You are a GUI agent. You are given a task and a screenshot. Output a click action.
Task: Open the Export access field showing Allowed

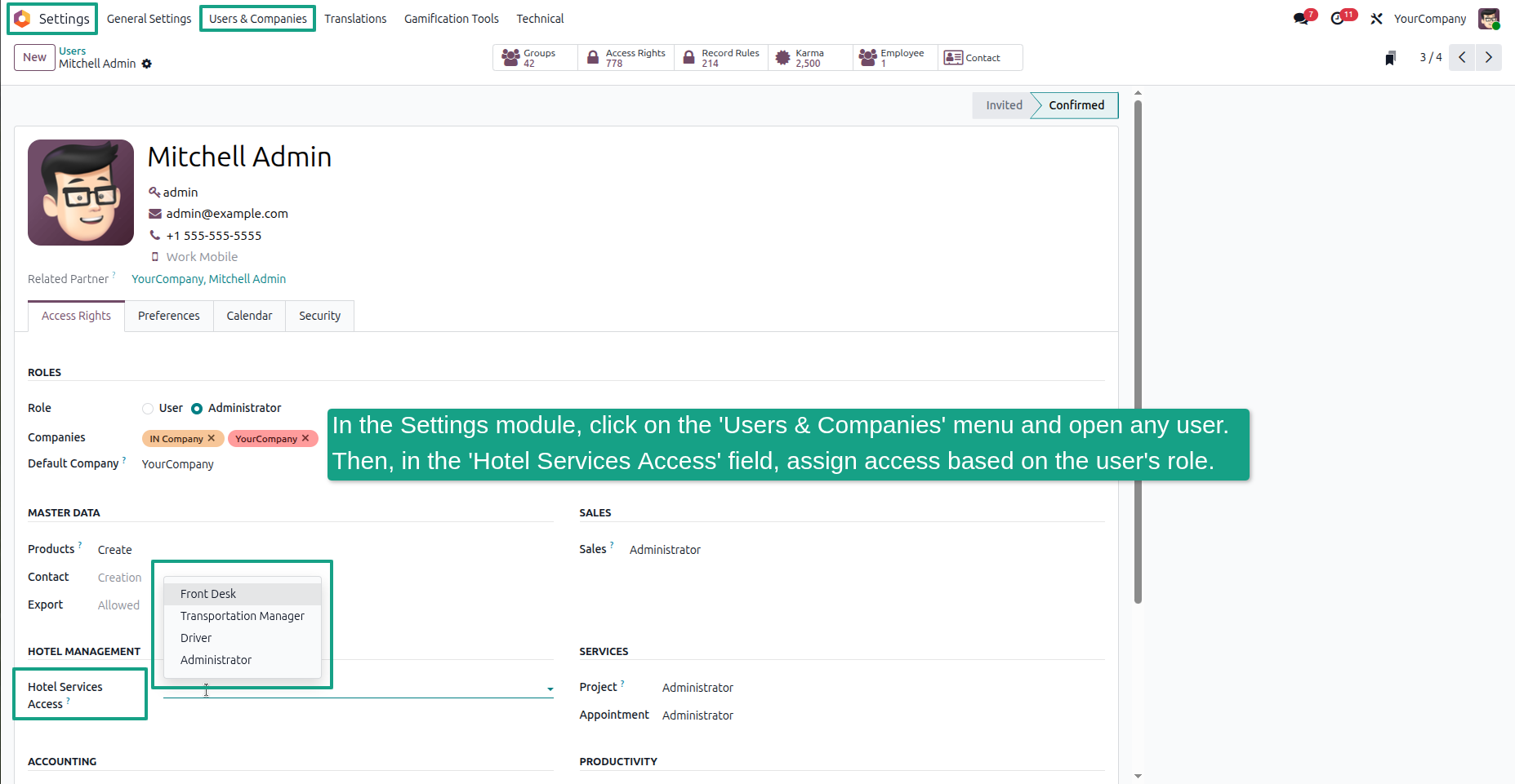[x=118, y=605]
